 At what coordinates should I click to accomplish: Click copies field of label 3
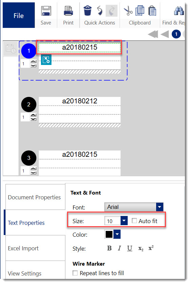pos(25,171)
